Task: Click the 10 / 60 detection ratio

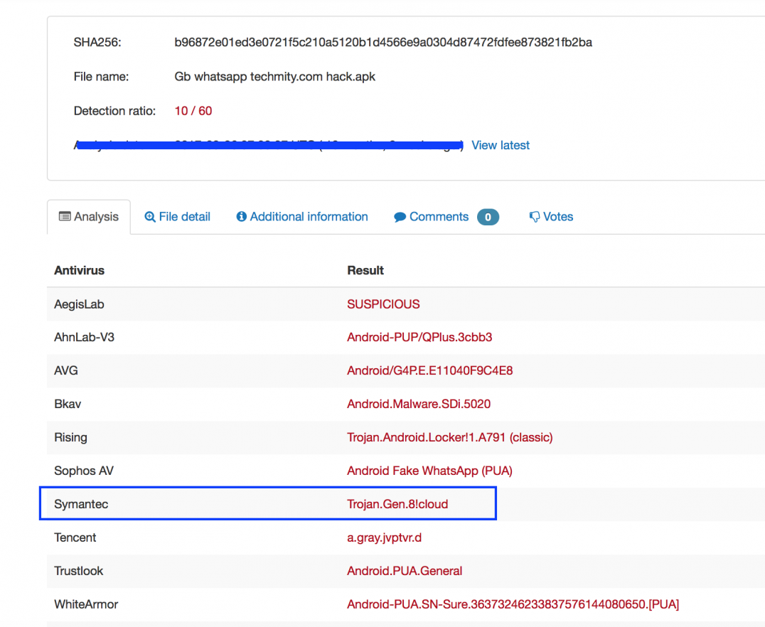Action: [x=193, y=111]
